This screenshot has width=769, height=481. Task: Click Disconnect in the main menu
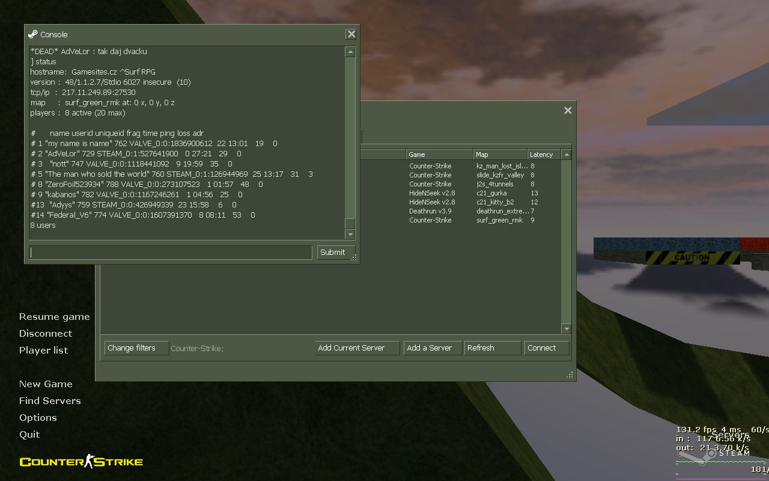pyautogui.click(x=46, y=334)
